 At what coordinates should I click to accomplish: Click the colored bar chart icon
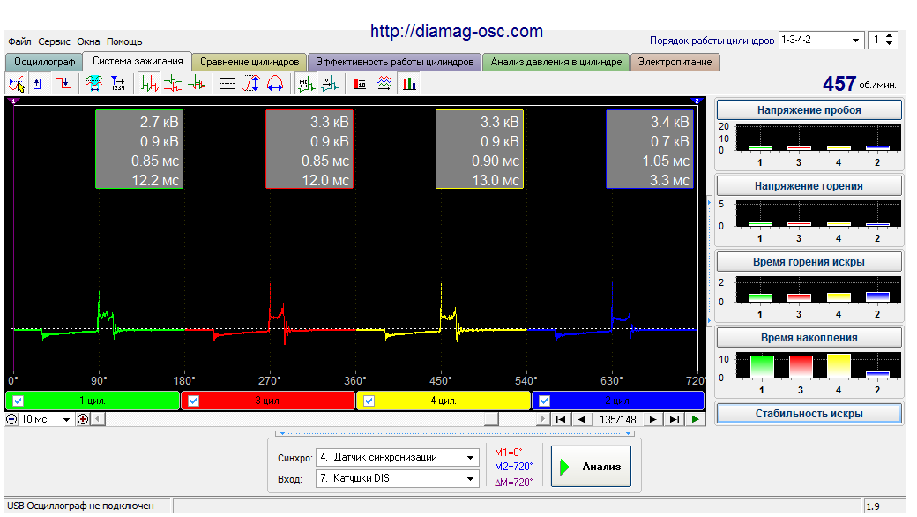pyautogui.click(x=409, y=84)
